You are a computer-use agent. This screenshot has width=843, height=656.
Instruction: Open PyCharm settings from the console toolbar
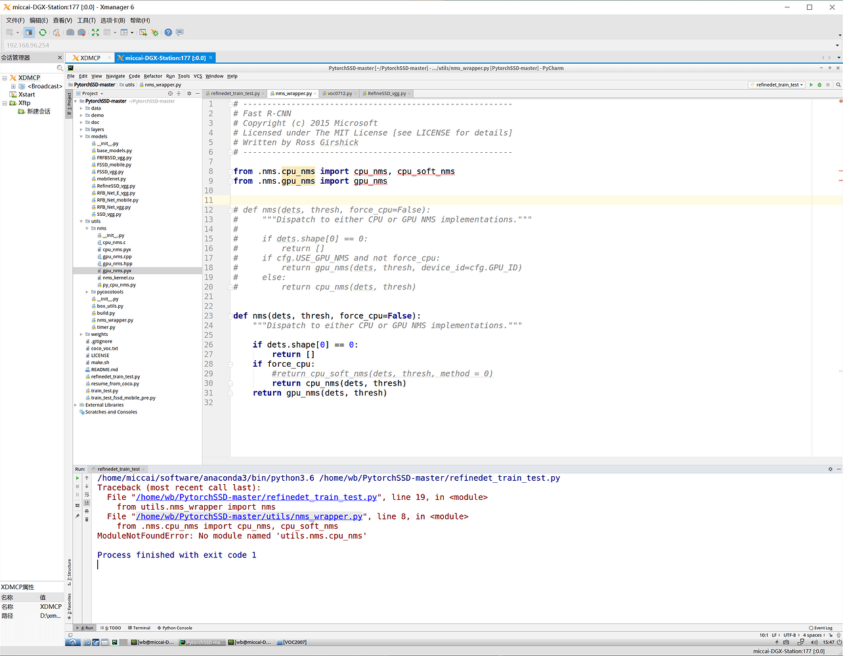831,469
